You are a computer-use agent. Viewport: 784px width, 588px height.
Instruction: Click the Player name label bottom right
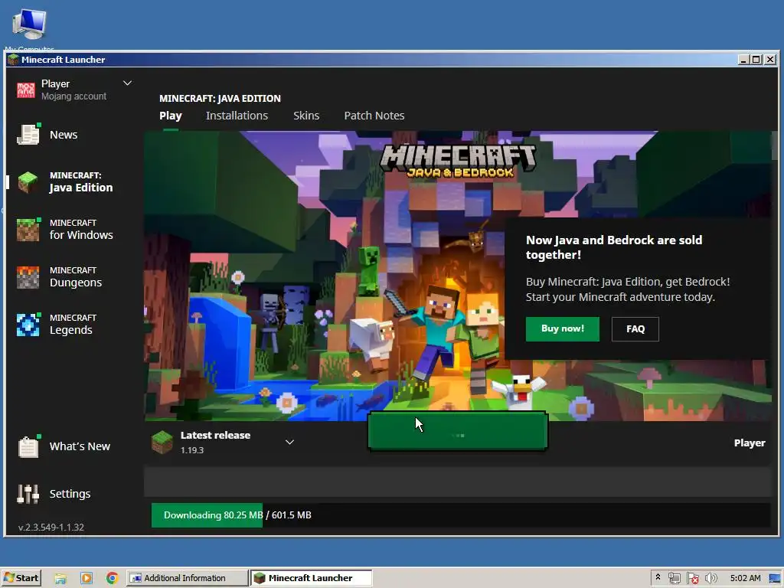749,443
